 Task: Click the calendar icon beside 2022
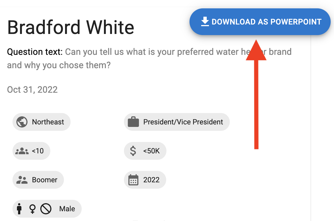(134, 180)
